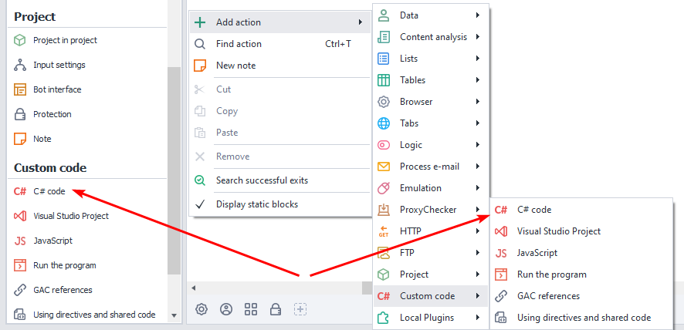Choose JavaScript in the Custom code submenu
This screenshot has height=330, width=684.
coord(537,253)
